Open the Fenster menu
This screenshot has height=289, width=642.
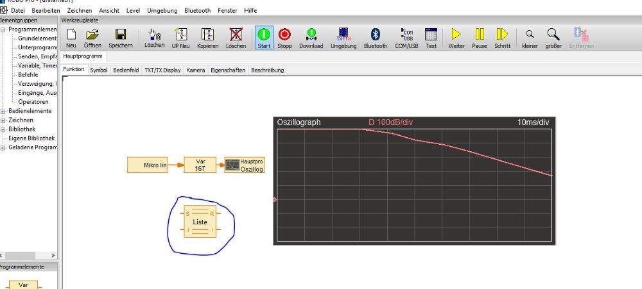pos(227,11)
